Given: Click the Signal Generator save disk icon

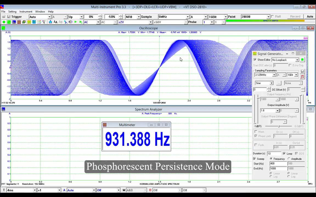Looking at the screenshot, I should pyautogui.click(x=302, y=71).
